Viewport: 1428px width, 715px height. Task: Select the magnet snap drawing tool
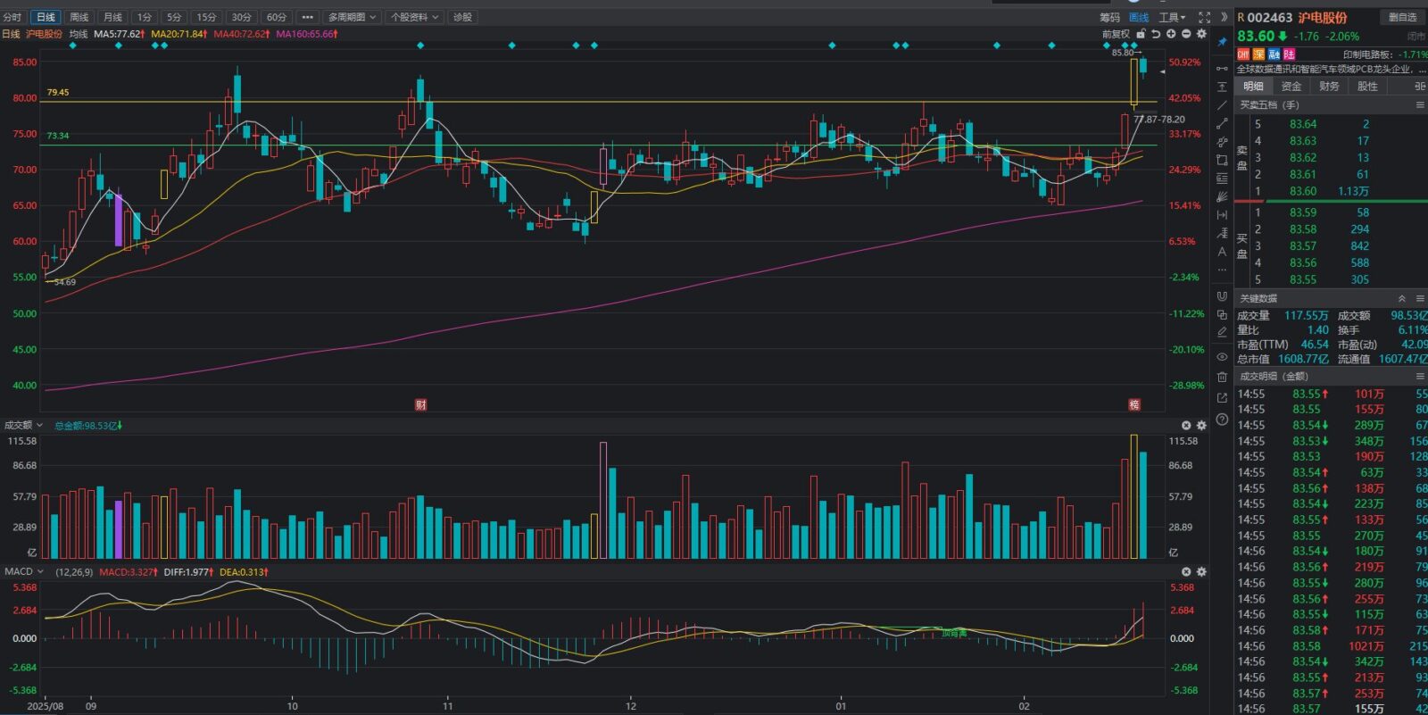click(x=1222, y=296)
